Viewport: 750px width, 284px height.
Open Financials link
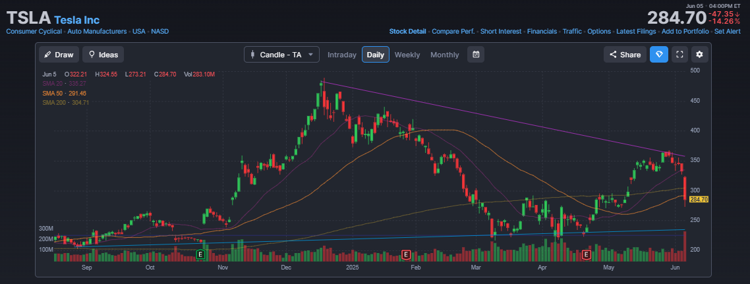point(542,31)
